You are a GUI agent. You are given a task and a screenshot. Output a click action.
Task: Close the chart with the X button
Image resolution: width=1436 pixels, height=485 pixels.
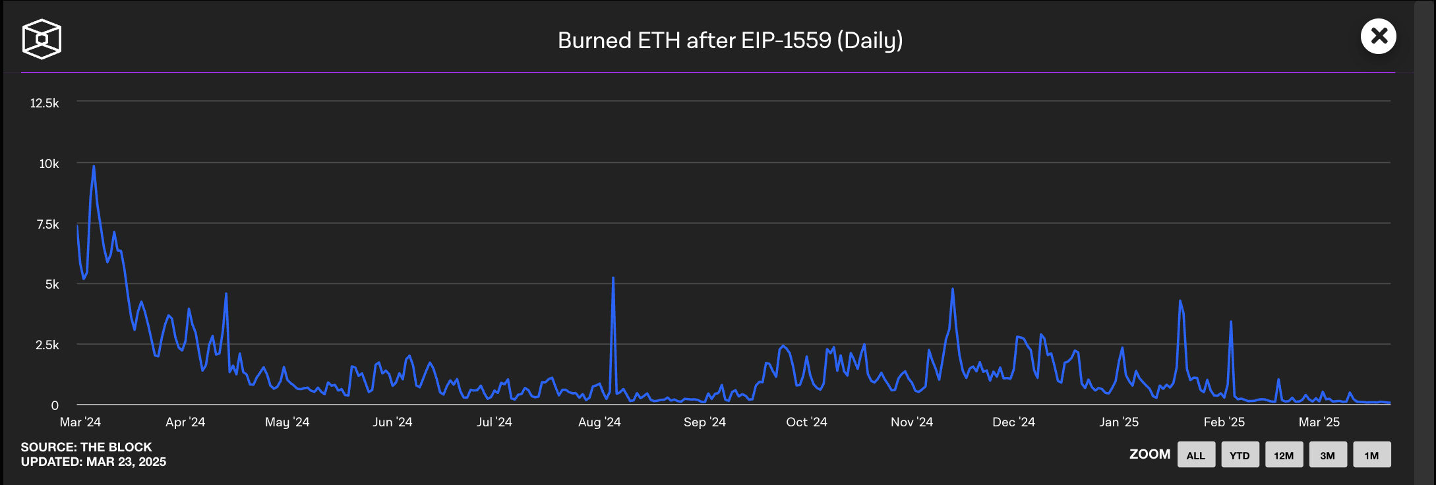tap(1379, 36)
